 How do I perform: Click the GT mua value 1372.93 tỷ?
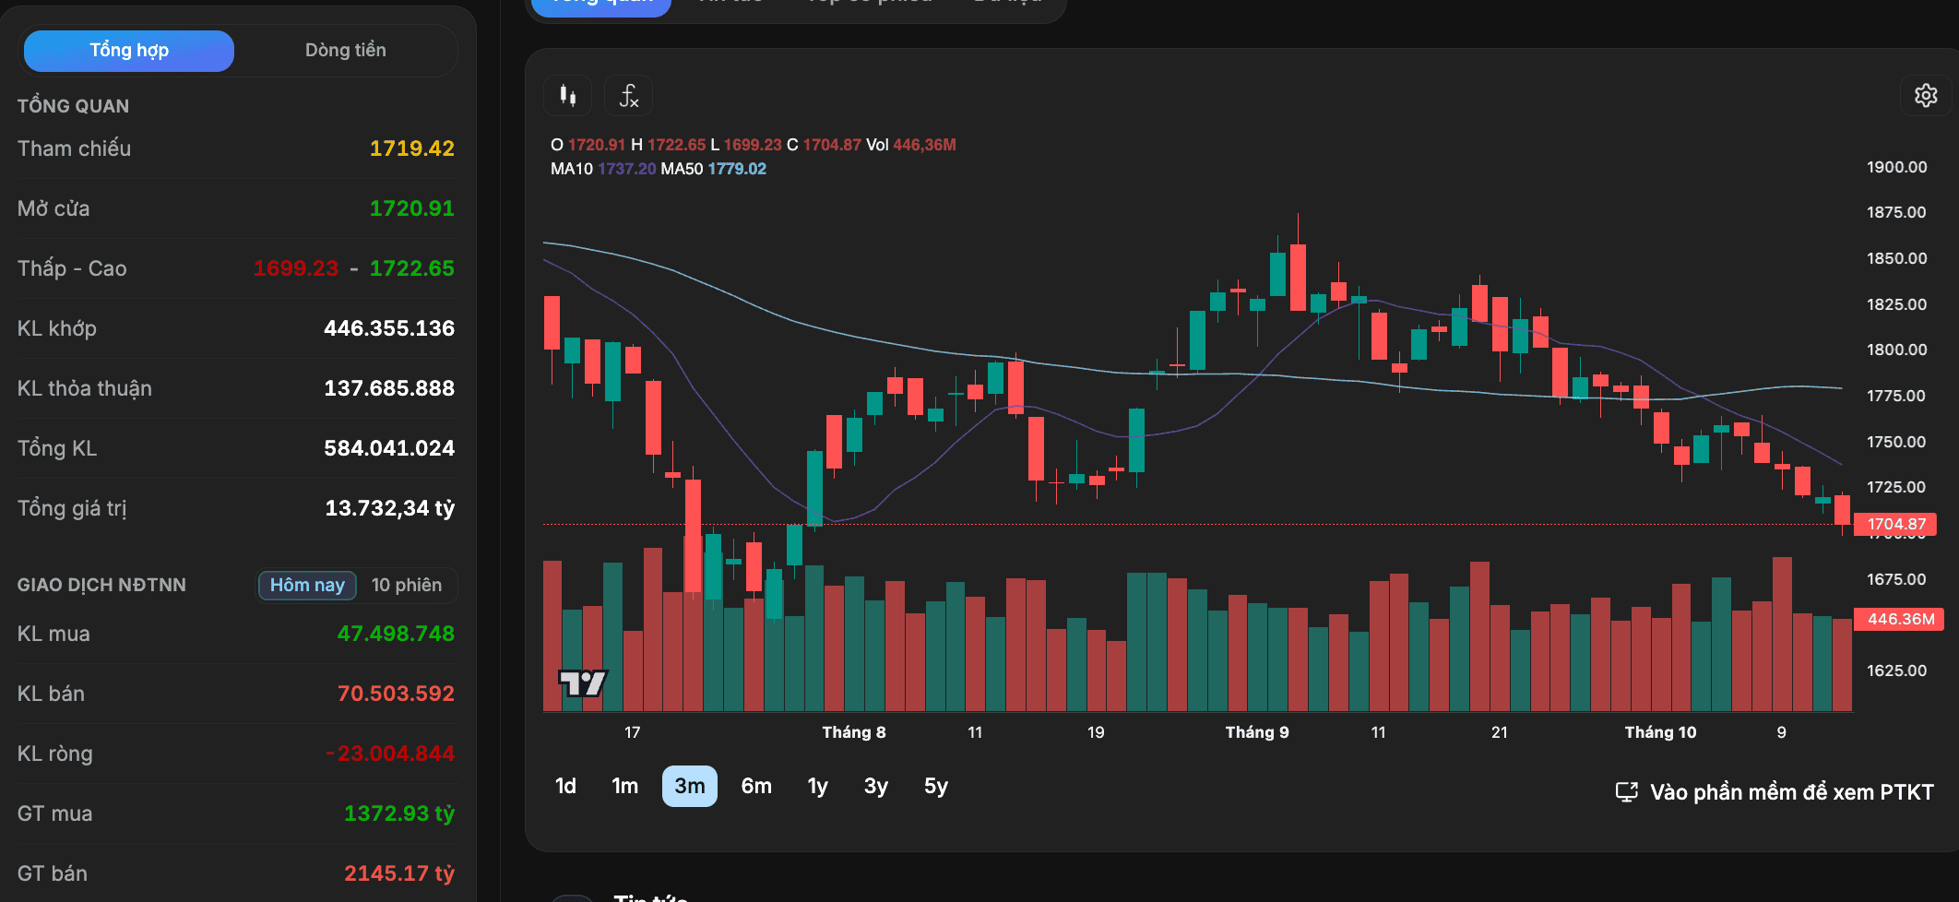coord(399,813)
